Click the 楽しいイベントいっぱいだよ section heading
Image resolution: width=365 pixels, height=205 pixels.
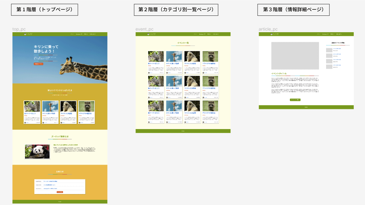click(60, 91)
